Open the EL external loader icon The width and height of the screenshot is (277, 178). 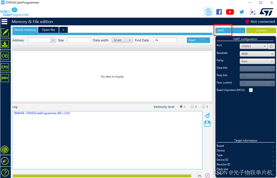click(x=4, y=150)
